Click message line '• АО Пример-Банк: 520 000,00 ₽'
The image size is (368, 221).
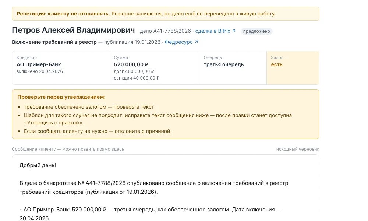tap(150, 214)
